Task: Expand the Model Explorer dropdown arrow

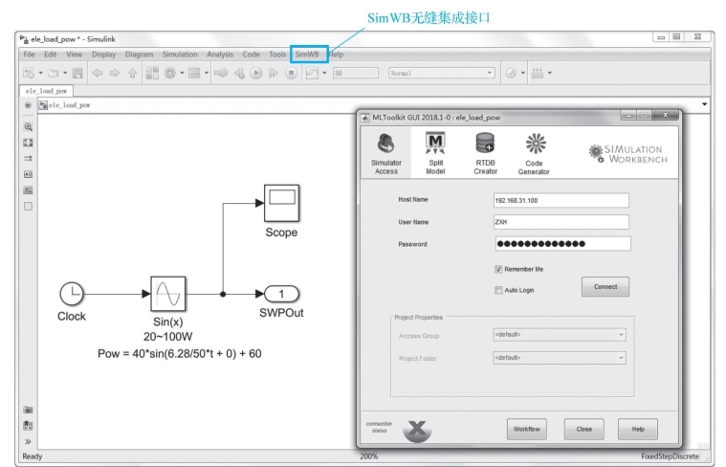Action: (x=207, y=73)
